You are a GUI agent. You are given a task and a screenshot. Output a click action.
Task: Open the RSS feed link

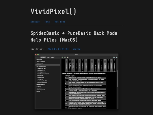[x=60, y=22]
